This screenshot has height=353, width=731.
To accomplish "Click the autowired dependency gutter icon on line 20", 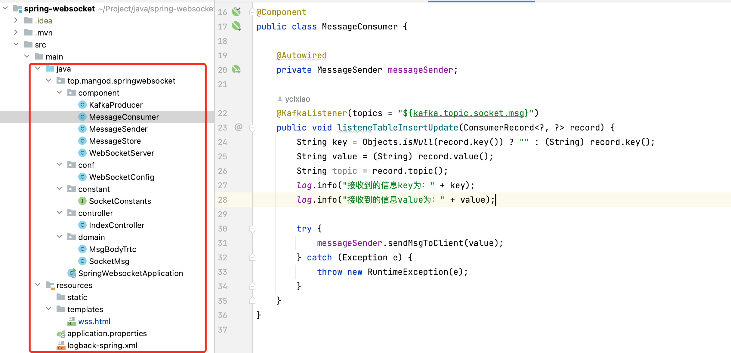I will (236, 70).
